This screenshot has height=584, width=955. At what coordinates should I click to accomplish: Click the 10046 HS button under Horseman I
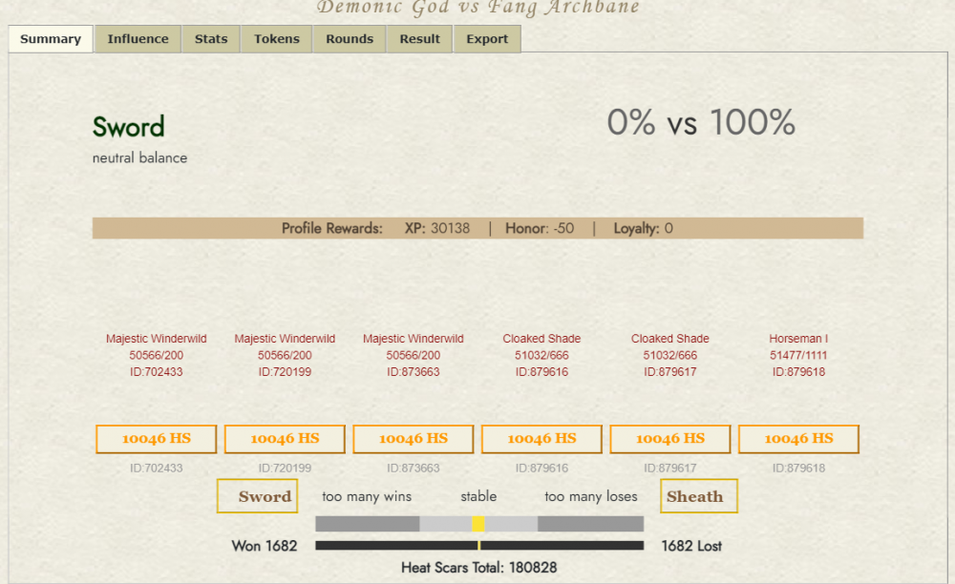pyautogui.click(x=798, y=439)
